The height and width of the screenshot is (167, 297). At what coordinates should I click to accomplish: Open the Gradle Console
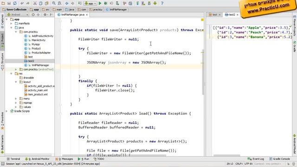tap(280, 159)
